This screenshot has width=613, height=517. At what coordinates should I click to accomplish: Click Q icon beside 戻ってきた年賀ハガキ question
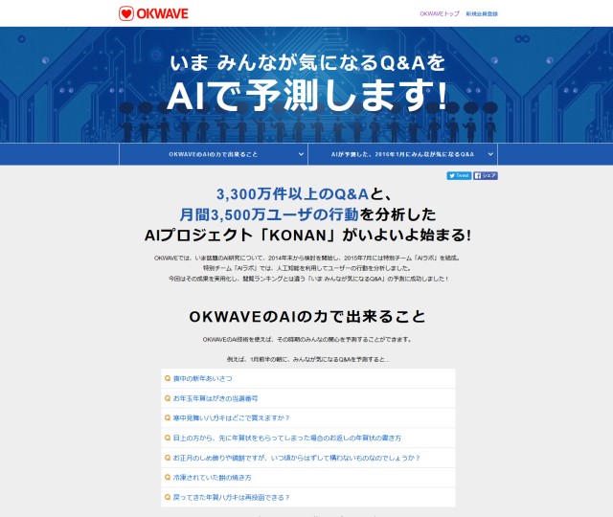click(168, 498)
